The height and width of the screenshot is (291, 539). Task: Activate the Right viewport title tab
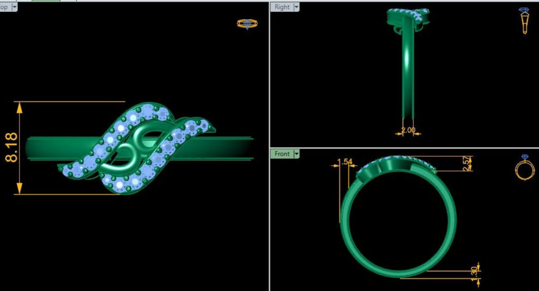pos(282,7)
